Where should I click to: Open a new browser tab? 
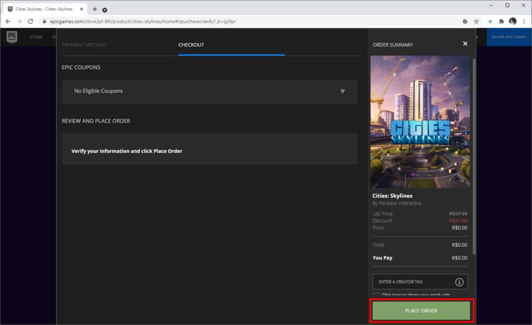95,9
